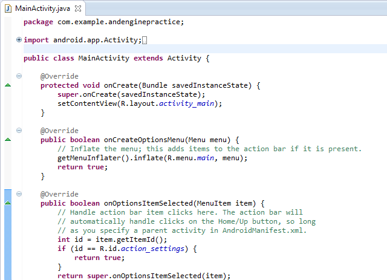Screen dimensions: 387x280
Task: Click the italic 'main' in R.menu.main
Action: point(206,158)
